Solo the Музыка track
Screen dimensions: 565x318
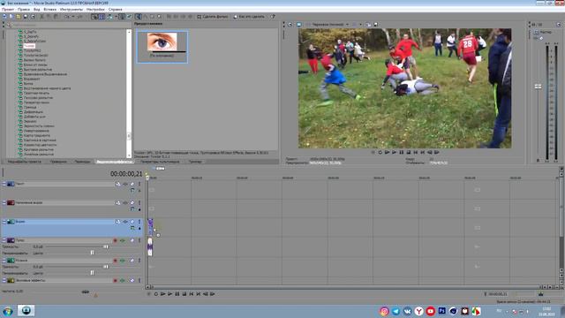coord(139,261)
